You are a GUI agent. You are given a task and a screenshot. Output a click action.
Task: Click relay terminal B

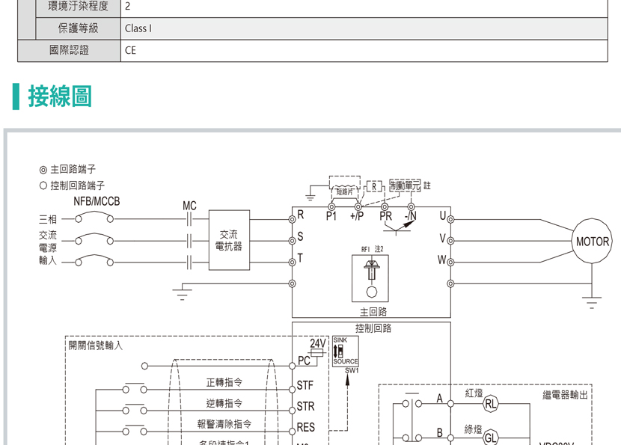(x=450, y=438)
